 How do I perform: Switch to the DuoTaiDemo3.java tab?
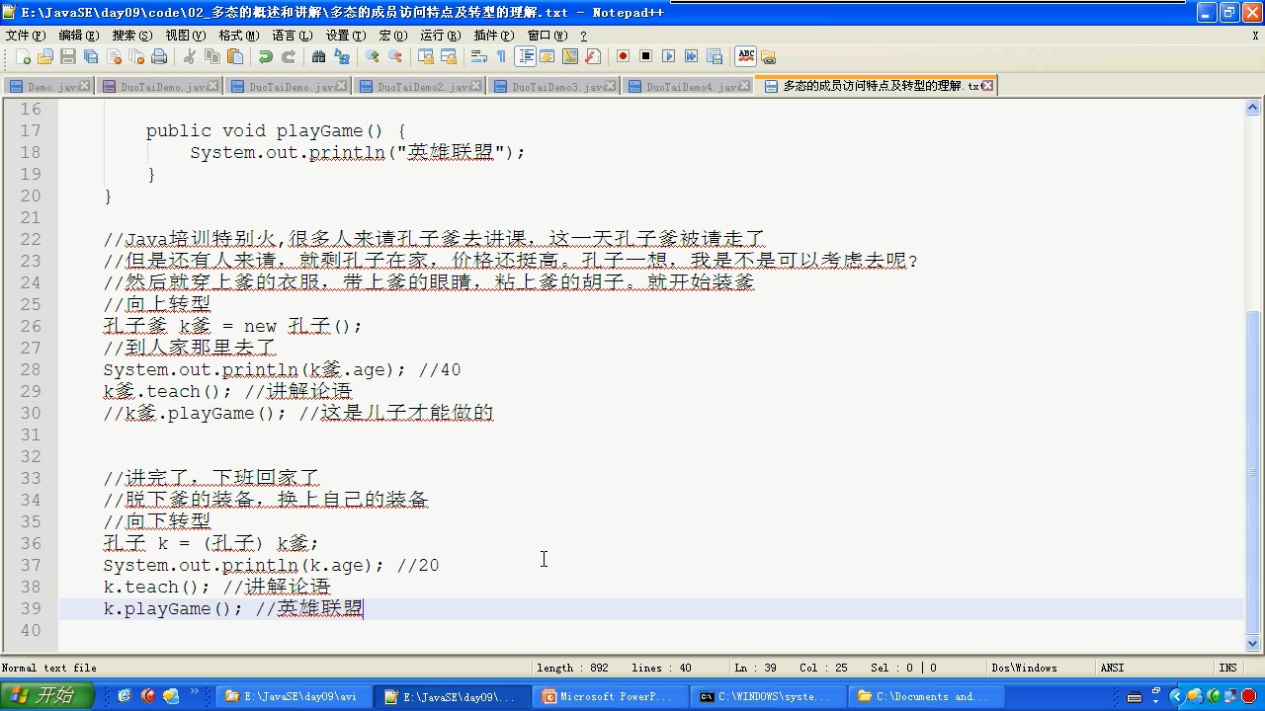(x=551, y=86)
